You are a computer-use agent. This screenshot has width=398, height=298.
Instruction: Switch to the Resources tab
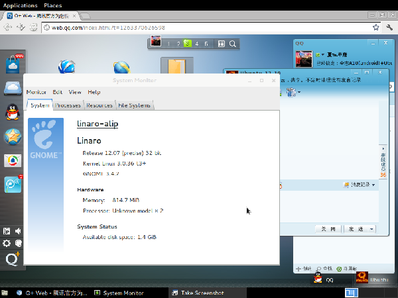click(99, 105)
